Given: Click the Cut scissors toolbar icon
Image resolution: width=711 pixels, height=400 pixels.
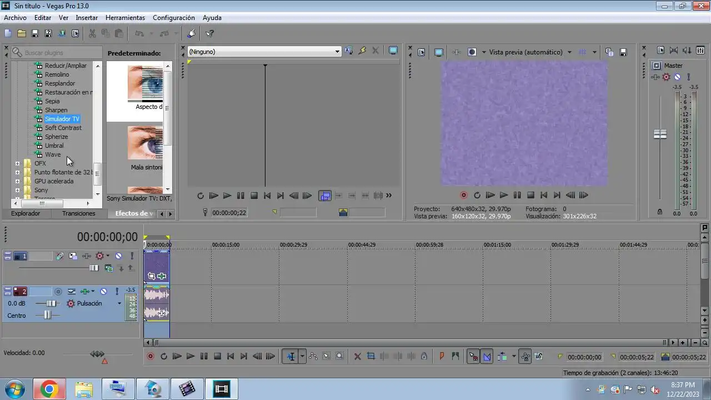Looking at the screenshot, I should (x=92, y=33).
